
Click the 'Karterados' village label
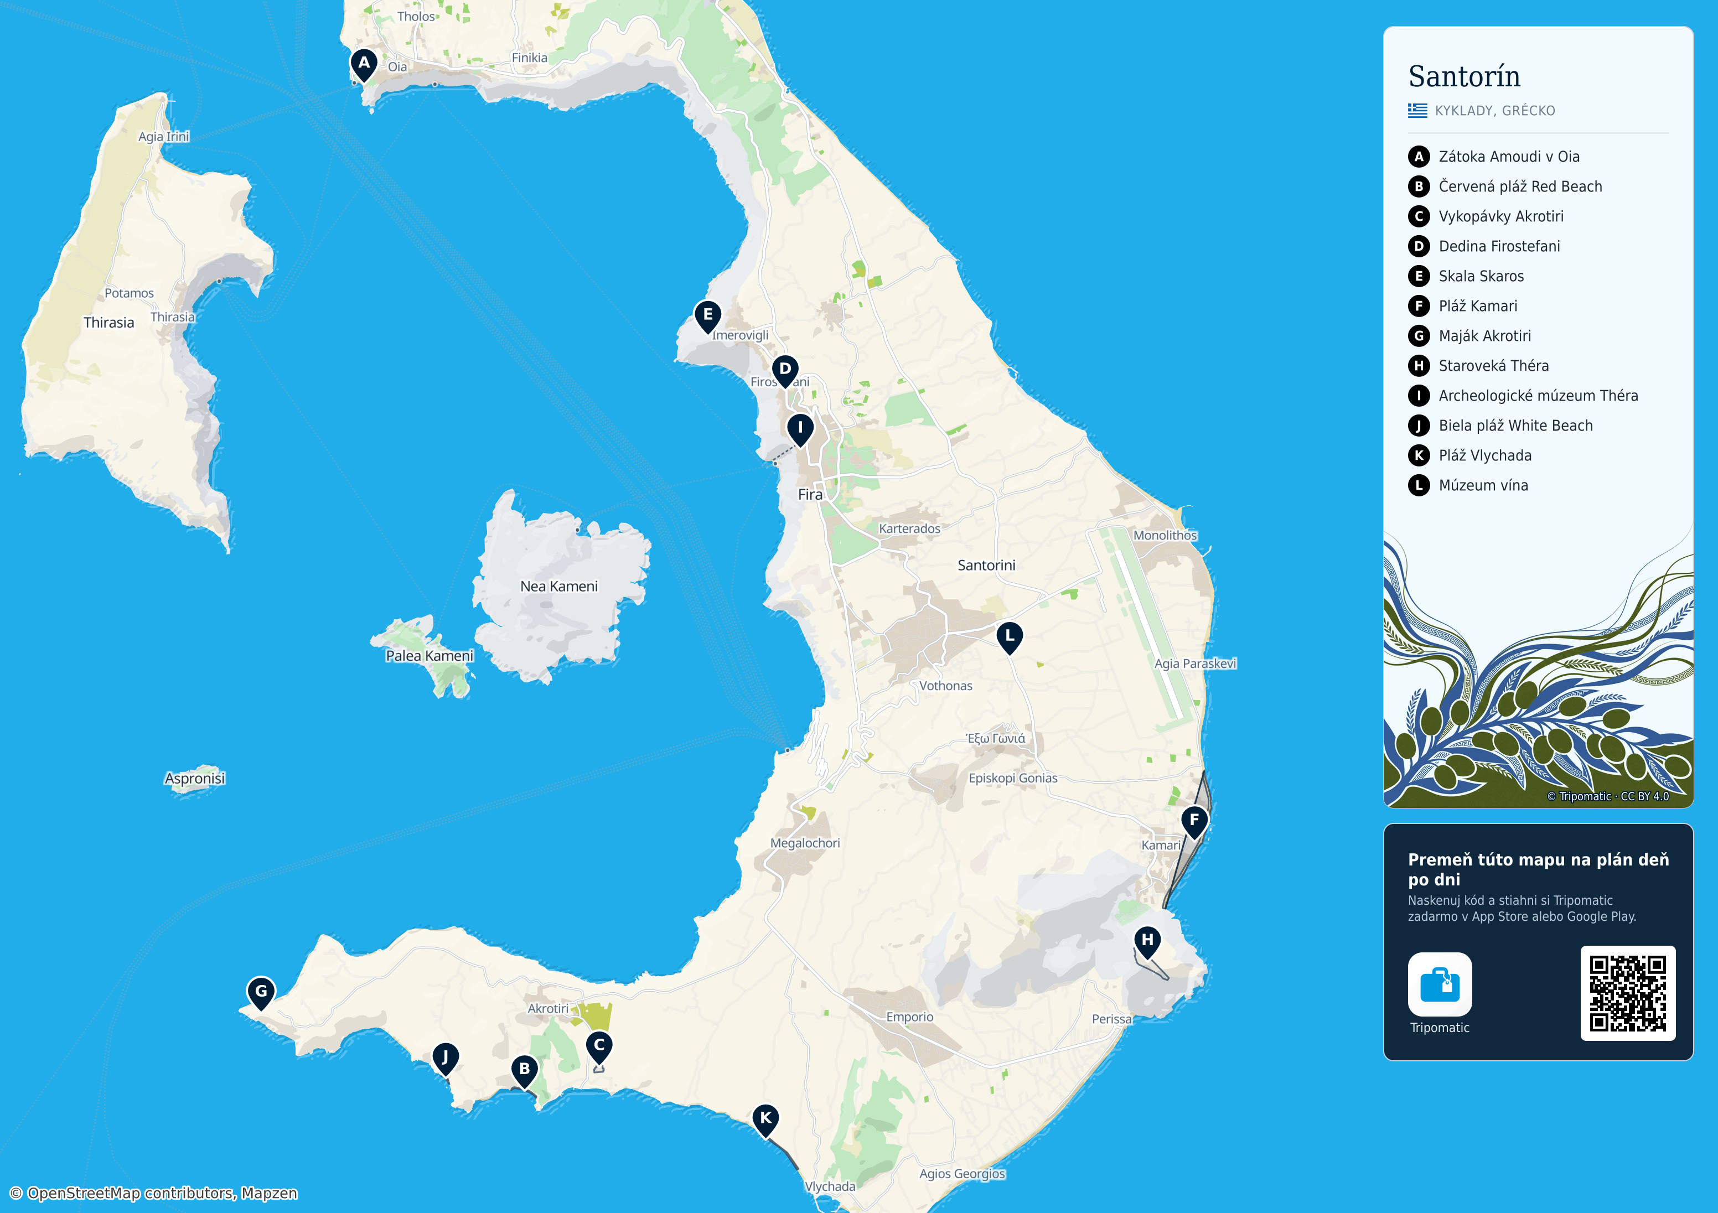pyautogui.click(x=909, y=528)
